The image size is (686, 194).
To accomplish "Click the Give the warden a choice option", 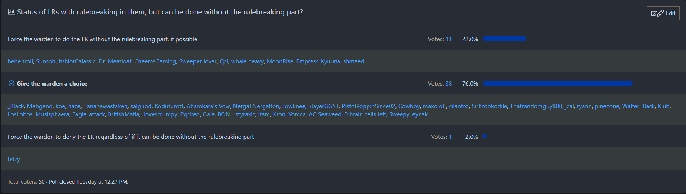I will (x=52, y=84).
